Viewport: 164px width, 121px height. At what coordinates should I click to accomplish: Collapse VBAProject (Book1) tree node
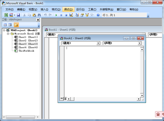[4, 30]
